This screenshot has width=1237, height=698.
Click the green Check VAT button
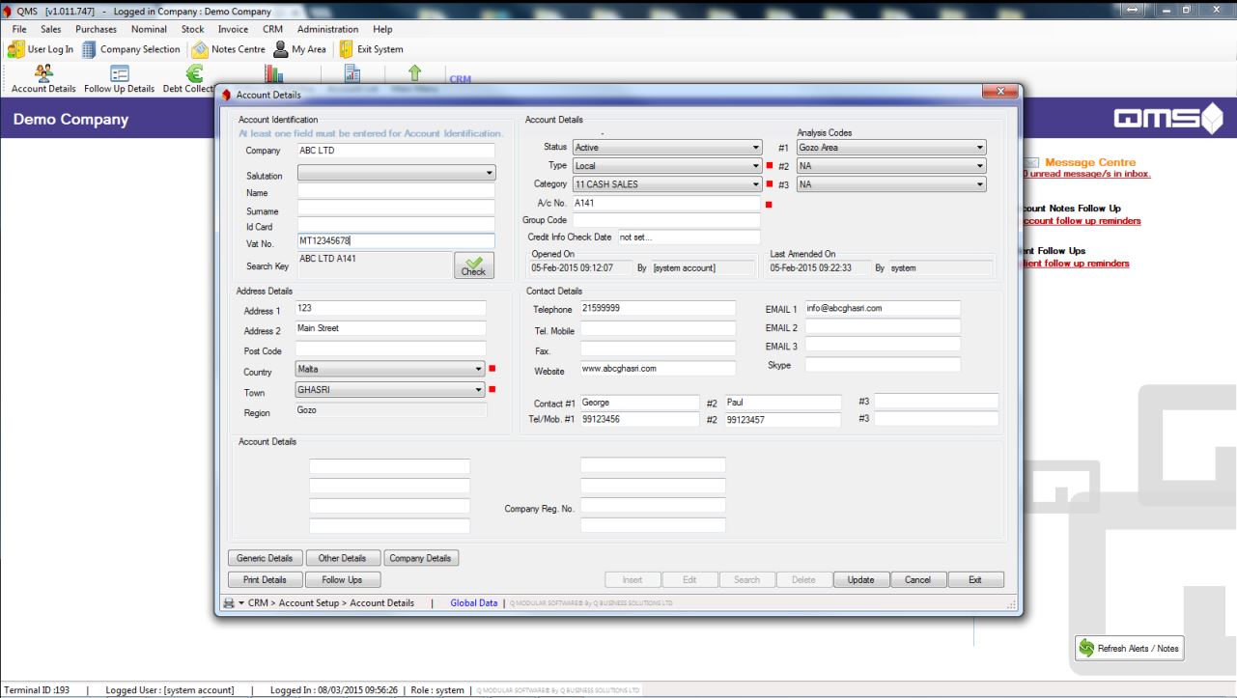coord(473,265)
